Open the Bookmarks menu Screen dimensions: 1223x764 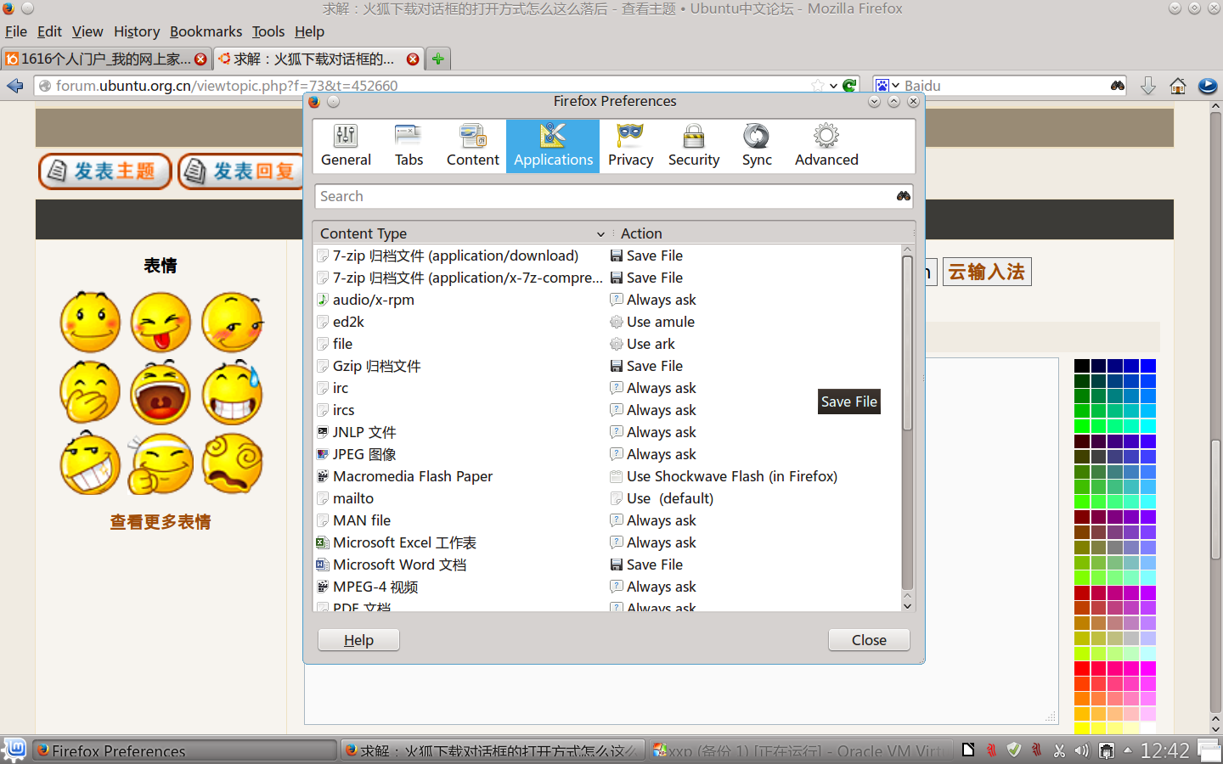[x=206, y=31]
